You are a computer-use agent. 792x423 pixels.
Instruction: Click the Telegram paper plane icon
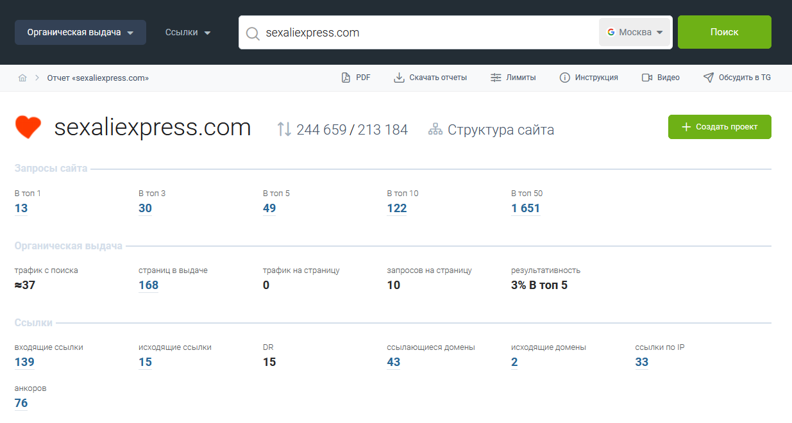(x=708, y=78)
